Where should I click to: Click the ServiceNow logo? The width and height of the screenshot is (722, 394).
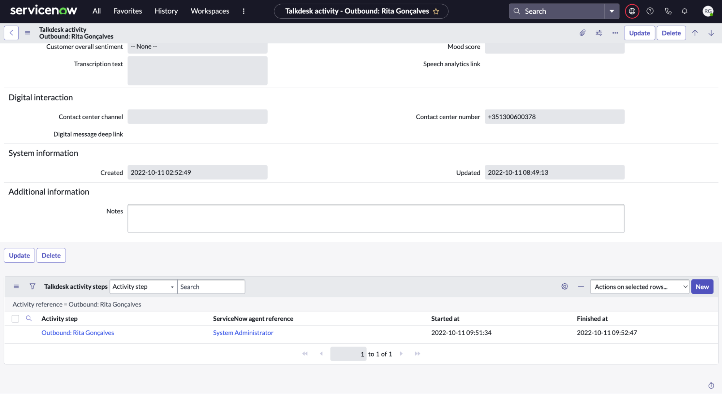43,11
